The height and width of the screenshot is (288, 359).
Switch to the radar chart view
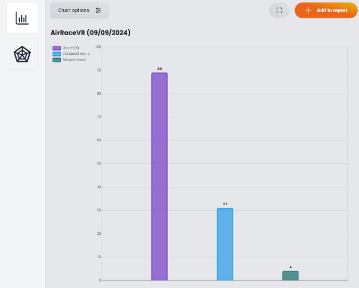coord(22,54)
